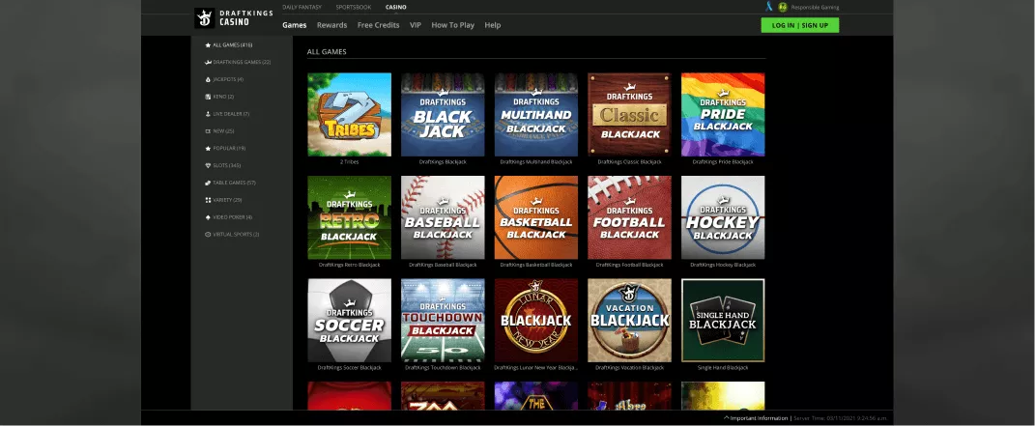1035x426 pixels.
Task: Click the "Single Hand Blackjack" caption text
Action: click(723, 367)
